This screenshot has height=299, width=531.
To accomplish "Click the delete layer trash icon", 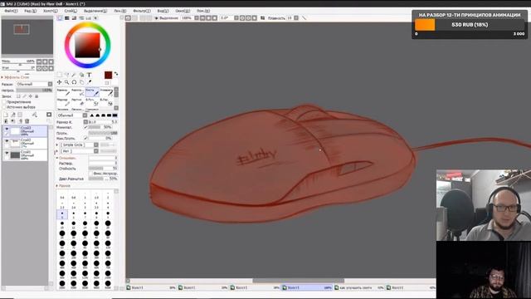I will tap(27, 121).
